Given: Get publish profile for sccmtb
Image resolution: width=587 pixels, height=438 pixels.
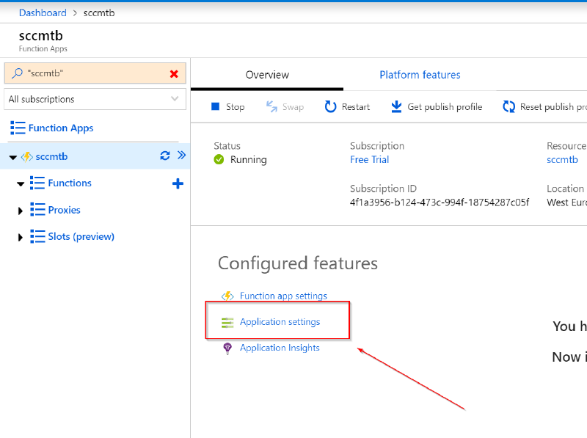Looking at the screenshot, I should coord(436,106).
